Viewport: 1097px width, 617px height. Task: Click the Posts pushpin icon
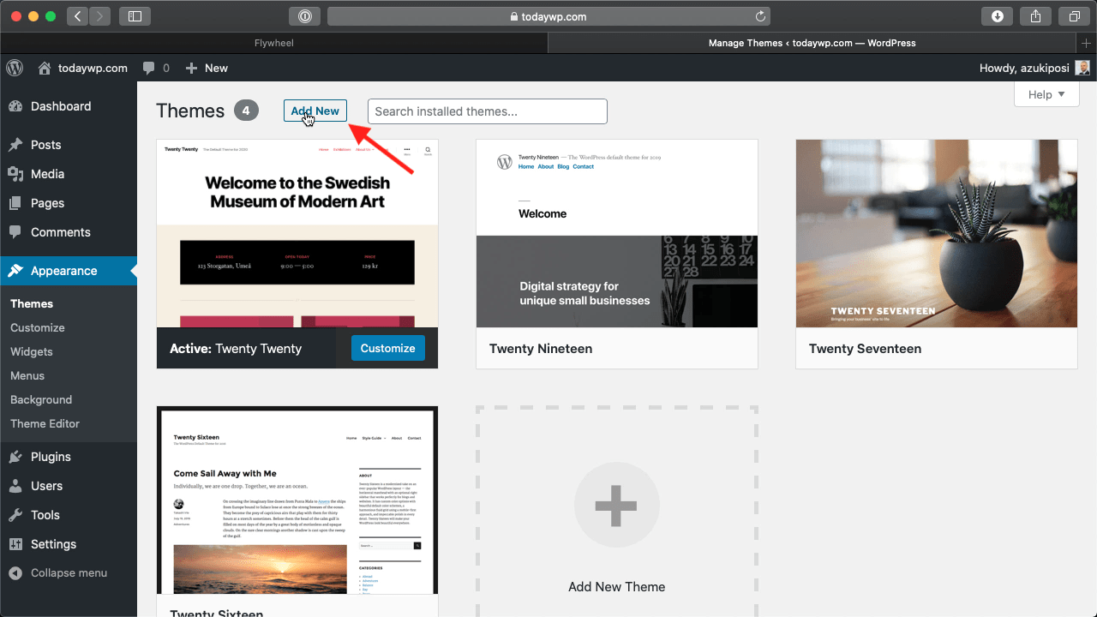click(x=15, y=145)
